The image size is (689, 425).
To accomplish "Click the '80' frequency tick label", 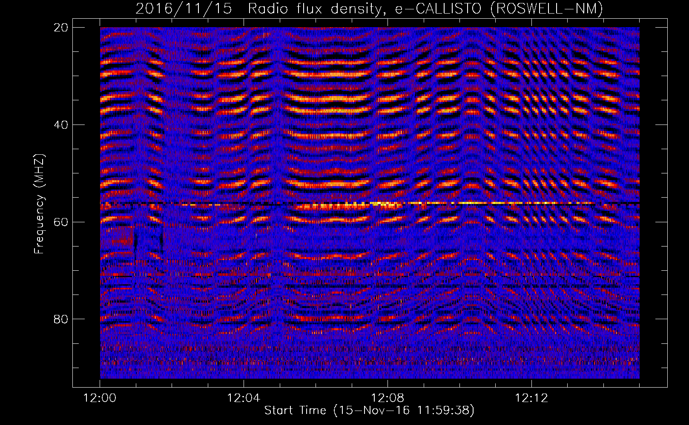I will 61,319.
